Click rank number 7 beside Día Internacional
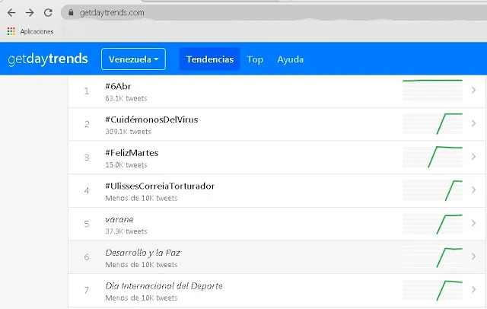This screenshot has height=309, width=487. point(87,291)
